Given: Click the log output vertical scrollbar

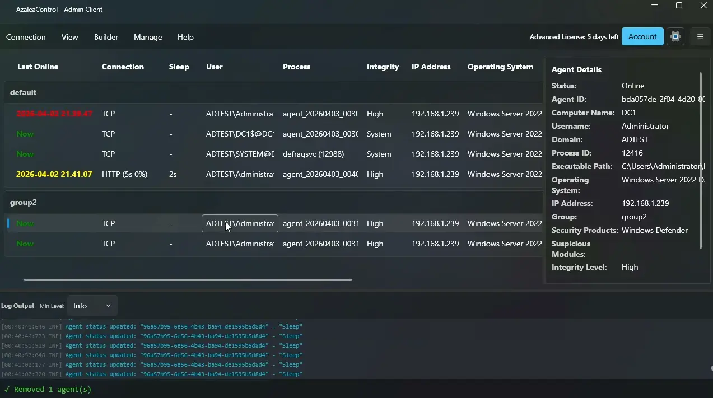Looking at the screenshot, I should pos(711,368).
